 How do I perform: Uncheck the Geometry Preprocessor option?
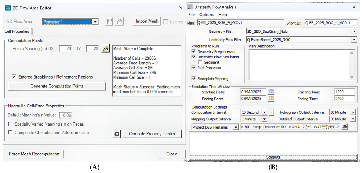[193, 51]
